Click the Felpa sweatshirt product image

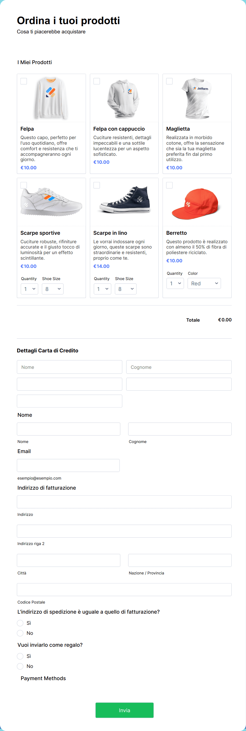pyautogui.click(x=51, y=98)
